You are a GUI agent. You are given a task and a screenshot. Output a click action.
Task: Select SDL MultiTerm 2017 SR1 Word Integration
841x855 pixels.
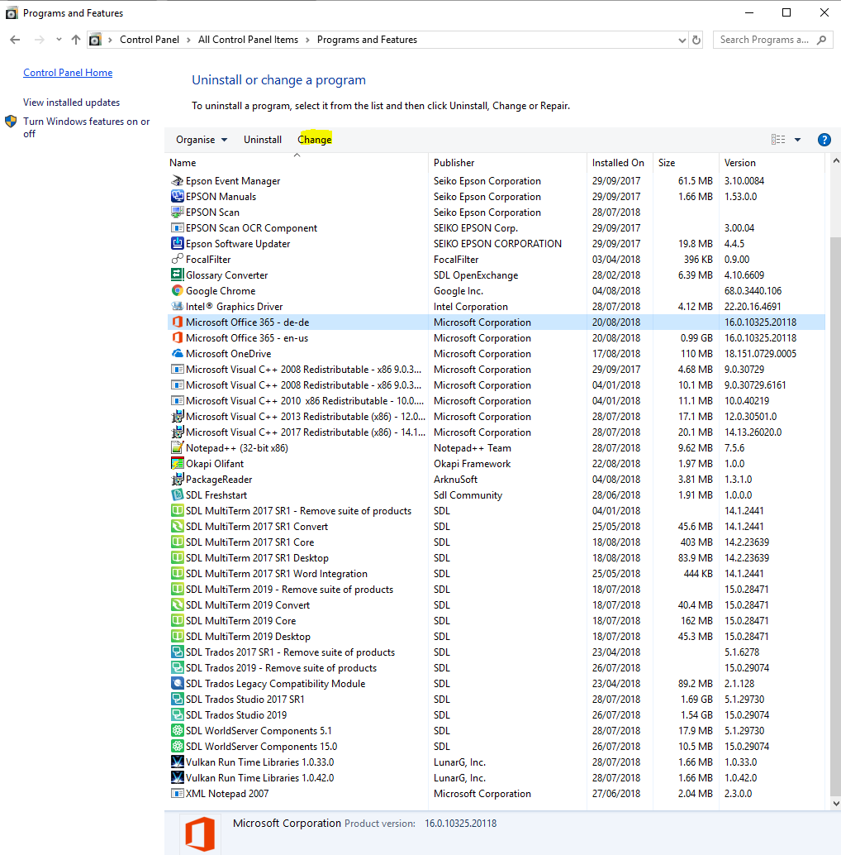pos(497,574)
